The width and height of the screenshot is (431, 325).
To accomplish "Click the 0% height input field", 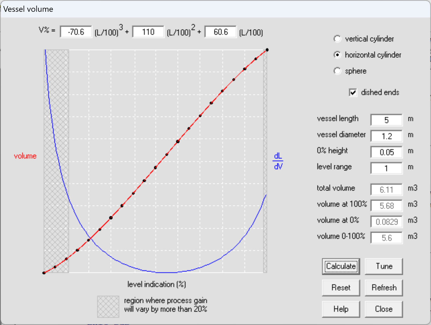I will click(386, 152).
